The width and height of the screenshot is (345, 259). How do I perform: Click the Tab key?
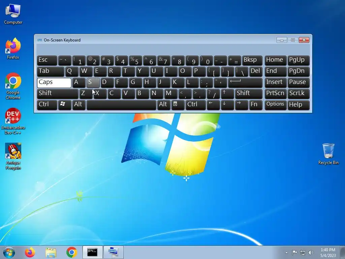click(51, 72)
